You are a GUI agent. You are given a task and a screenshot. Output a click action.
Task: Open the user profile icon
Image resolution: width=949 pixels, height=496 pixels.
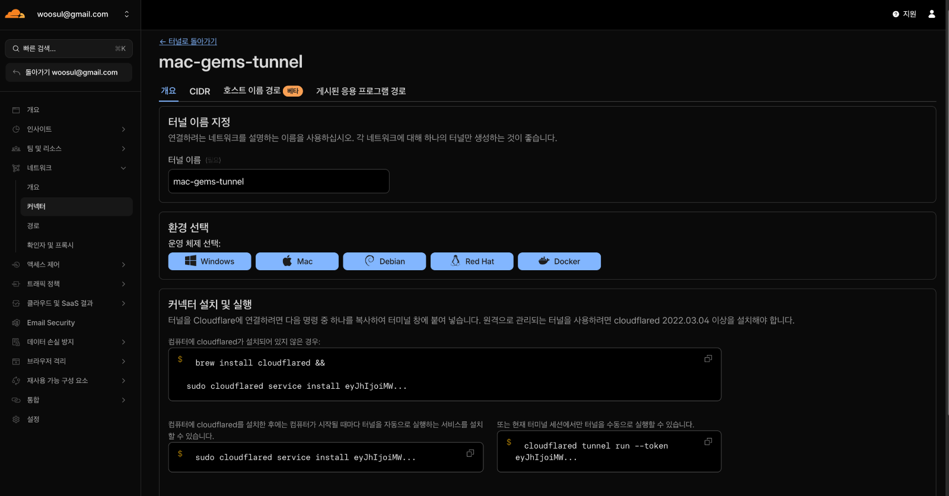point(932,14)
